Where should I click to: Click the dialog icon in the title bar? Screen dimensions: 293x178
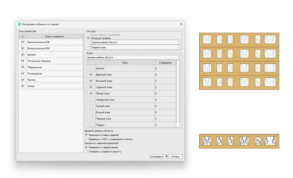coord(19,25)
